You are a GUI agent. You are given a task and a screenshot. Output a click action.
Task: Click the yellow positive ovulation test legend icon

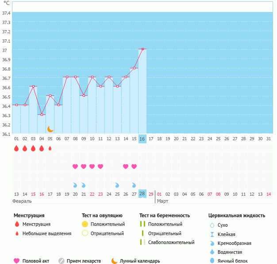[x=85, y=225]
